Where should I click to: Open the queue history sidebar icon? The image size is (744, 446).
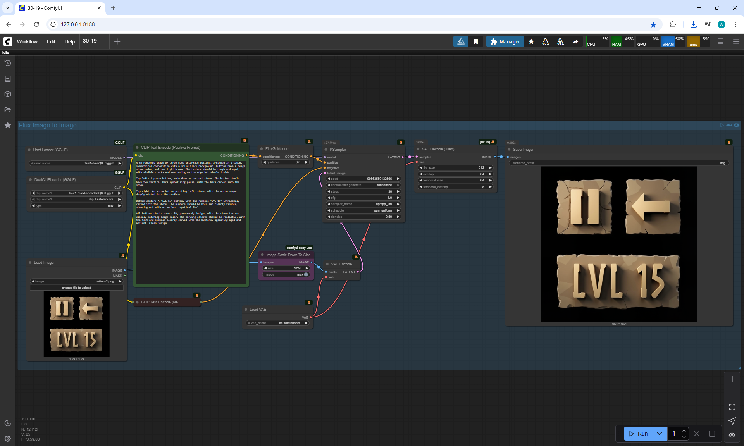8,63
